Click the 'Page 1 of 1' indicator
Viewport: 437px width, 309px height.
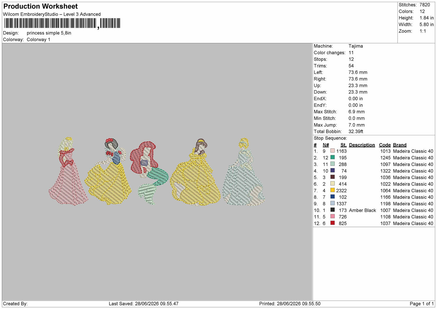coord(422,304)
